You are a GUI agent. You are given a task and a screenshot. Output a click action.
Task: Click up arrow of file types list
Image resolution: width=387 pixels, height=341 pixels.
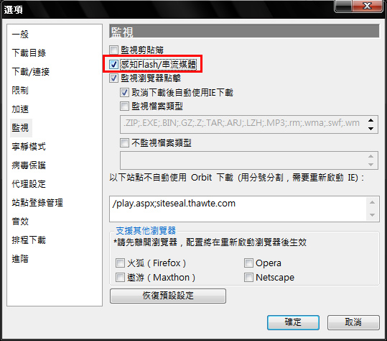click(370, 120)
